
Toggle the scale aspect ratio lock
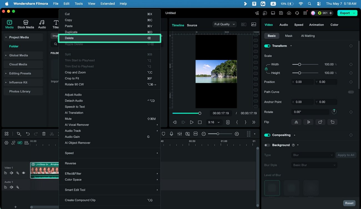(x=266, y=69)
